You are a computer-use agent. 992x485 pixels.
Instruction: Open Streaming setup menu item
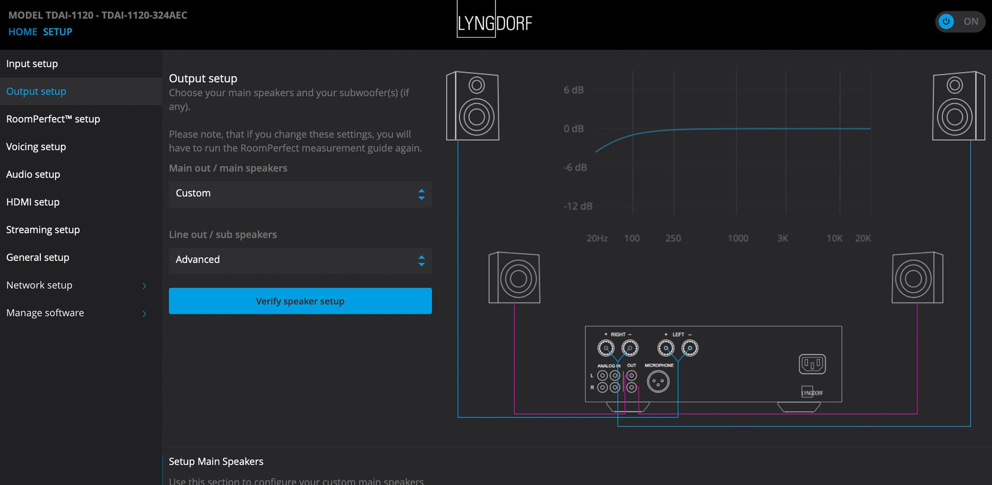click(81, 230)
